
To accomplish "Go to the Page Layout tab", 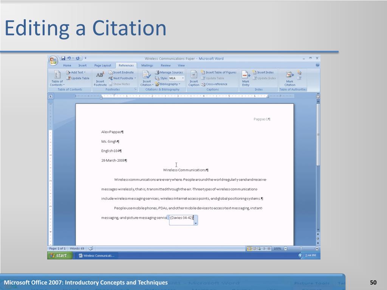I will (103, 65).
